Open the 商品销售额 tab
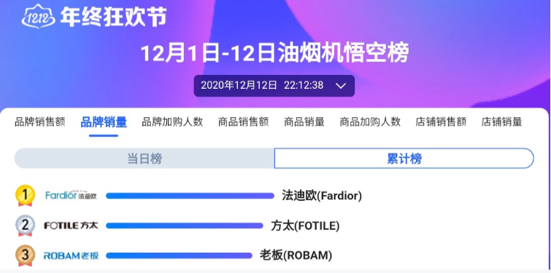Image resolution: width=551 pixels, height=273 pixels. click(x=243, y=122)
